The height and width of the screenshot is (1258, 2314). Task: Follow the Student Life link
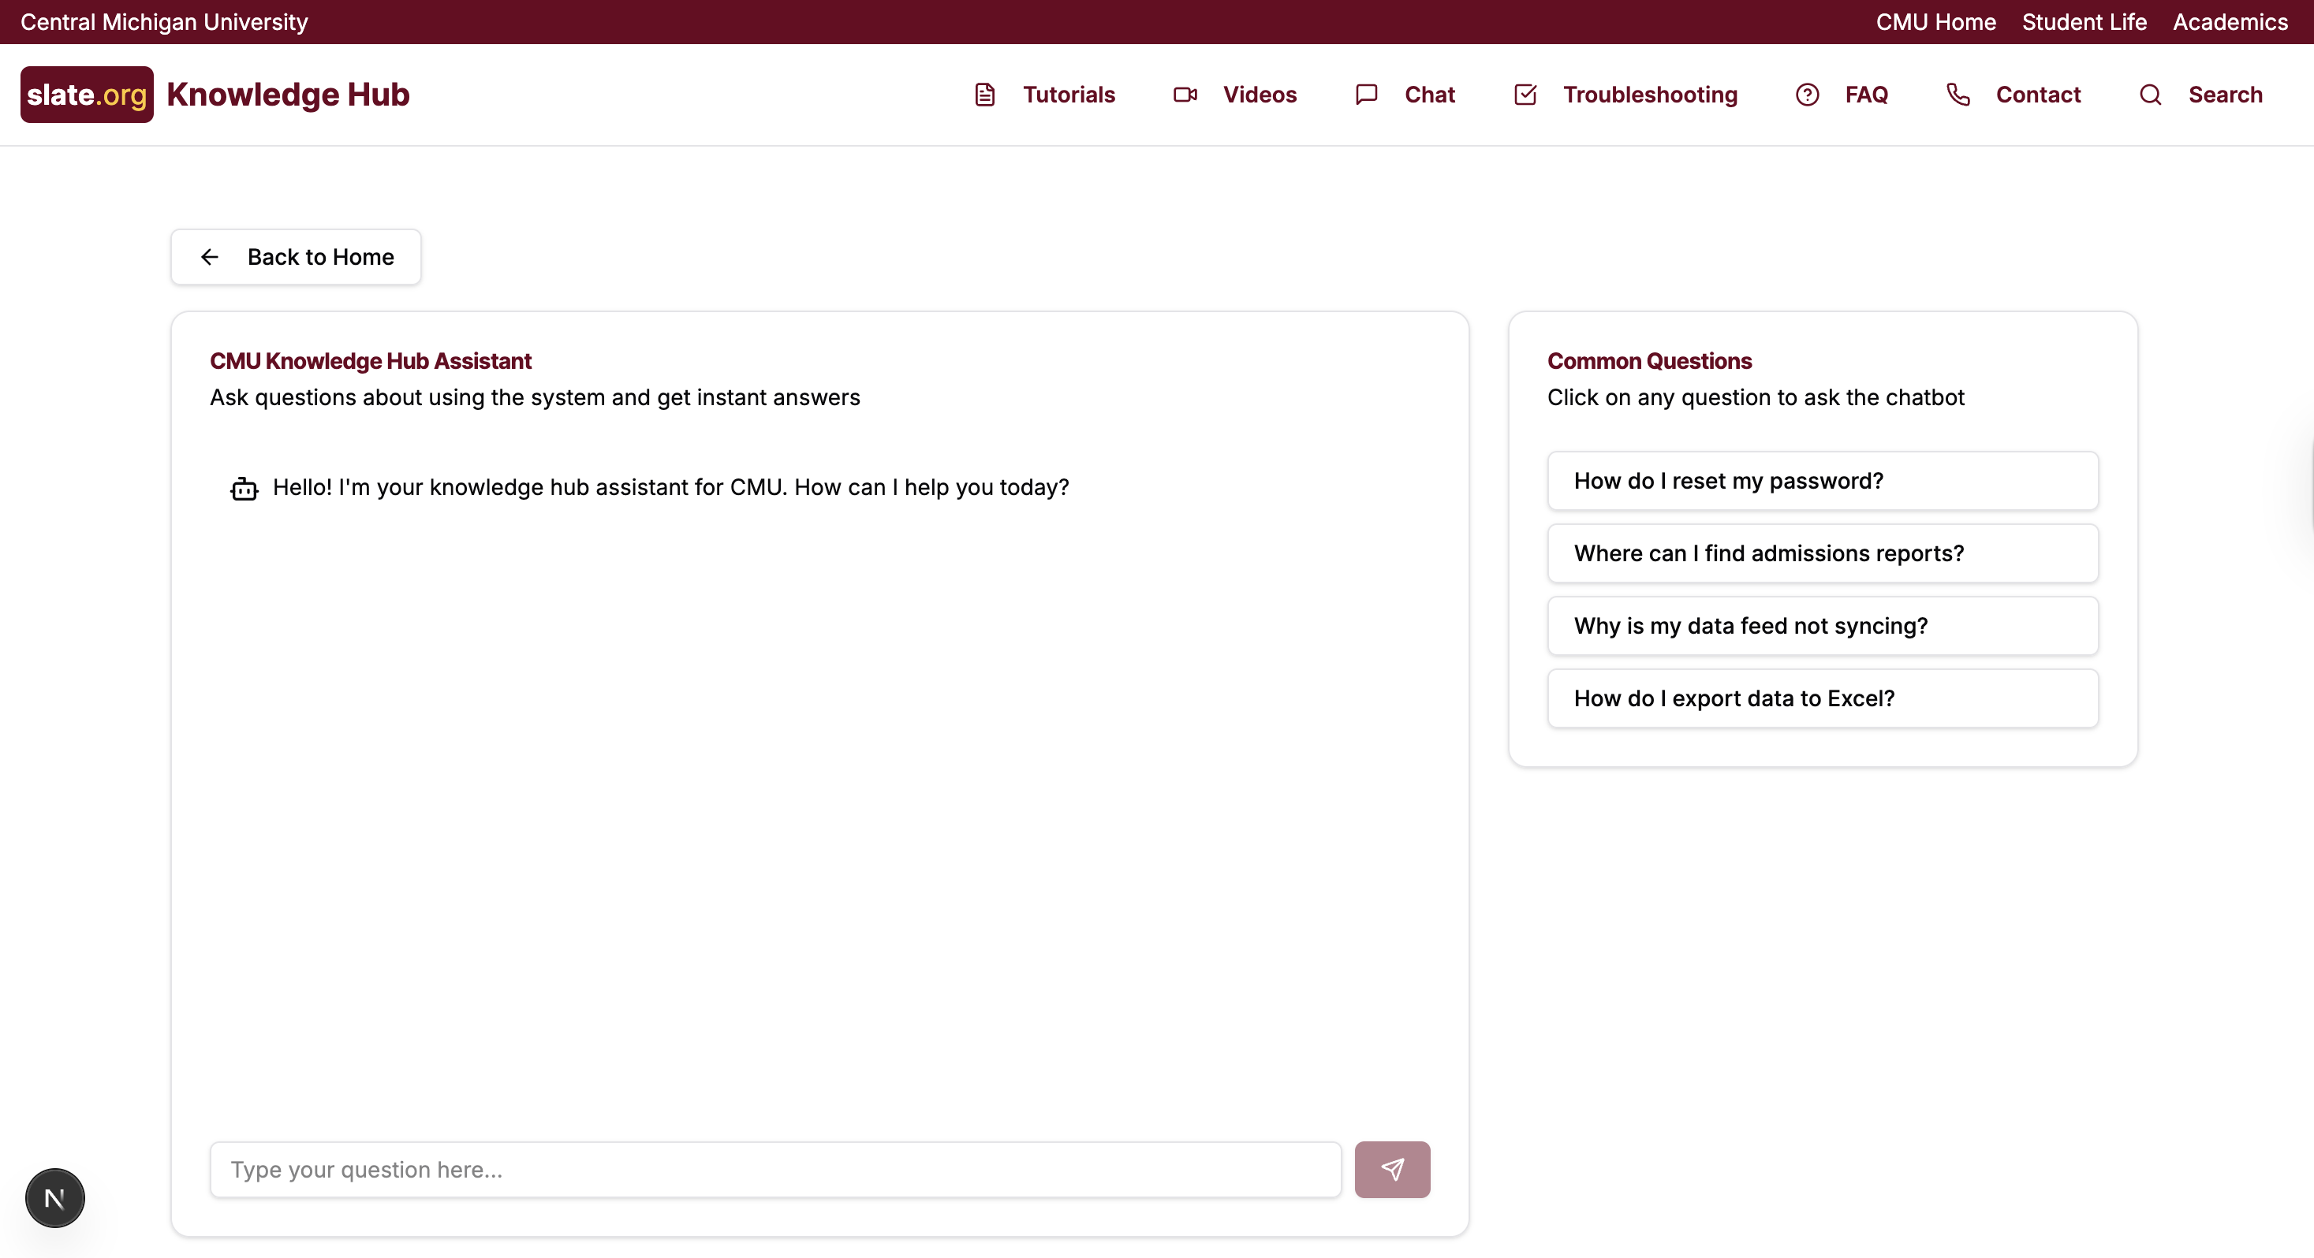pos(2084,21)
